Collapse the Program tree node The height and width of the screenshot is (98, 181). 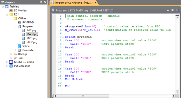pyautogui.click(x=15, y=26)
